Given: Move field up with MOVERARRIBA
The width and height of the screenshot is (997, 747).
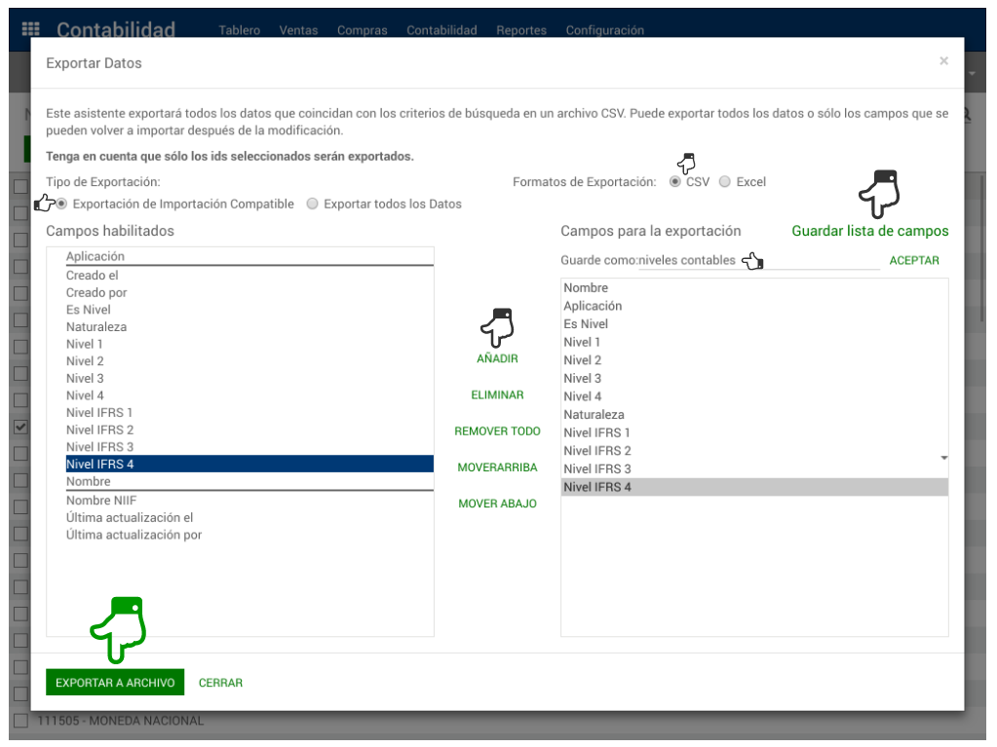Looking at the screenshot, I should (x=497, y=467).
